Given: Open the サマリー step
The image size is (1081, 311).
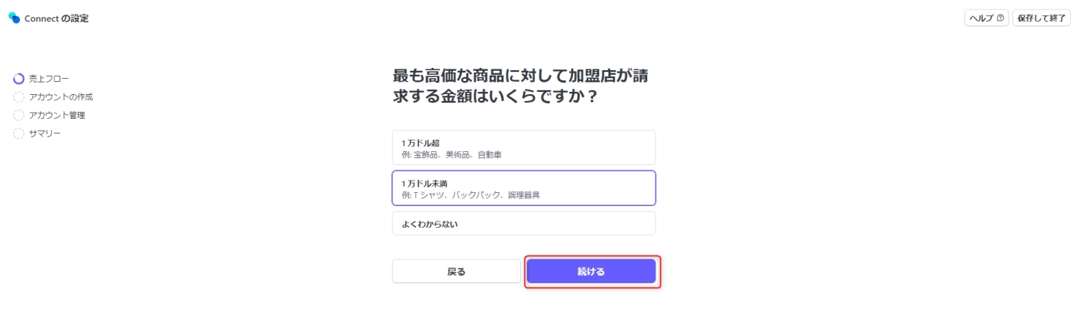Looking at the screenshot, I should pyautogui.click(x=45, y=134).
